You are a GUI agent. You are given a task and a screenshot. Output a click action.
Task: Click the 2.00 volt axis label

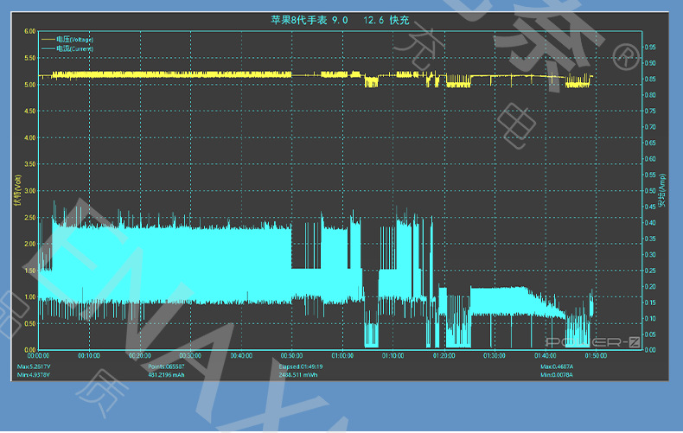30,244
